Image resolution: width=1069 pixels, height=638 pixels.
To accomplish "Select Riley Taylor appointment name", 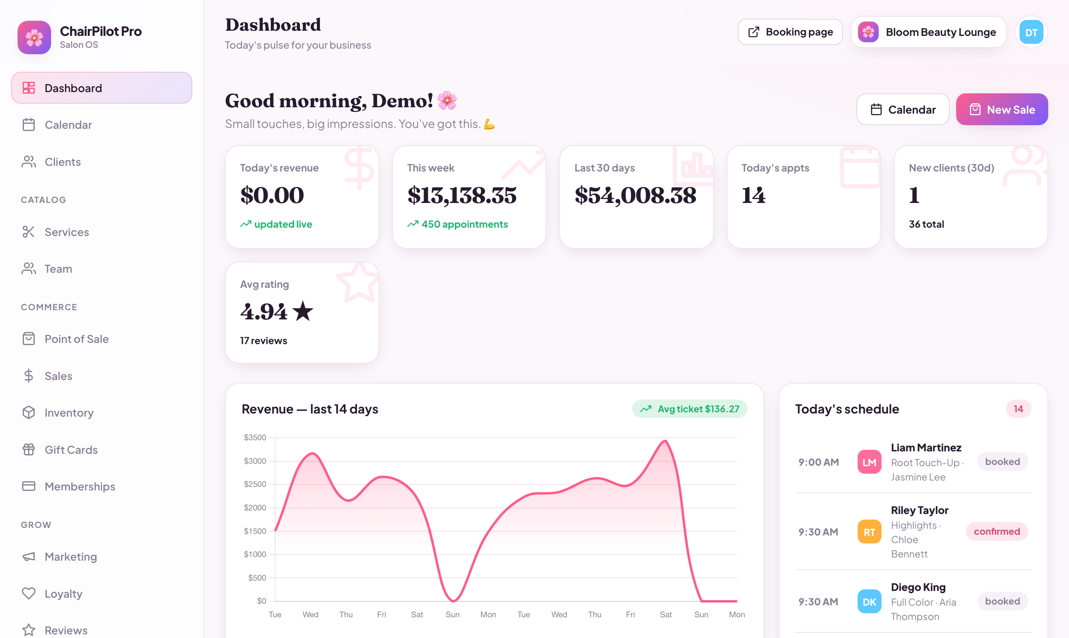I will point(919,510).
